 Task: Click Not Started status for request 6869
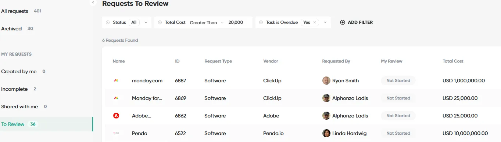(x=398, y=98)
